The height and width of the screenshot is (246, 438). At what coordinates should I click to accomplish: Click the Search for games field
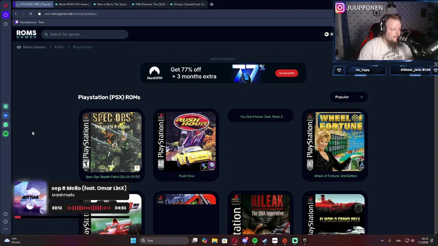click(85, 34)
